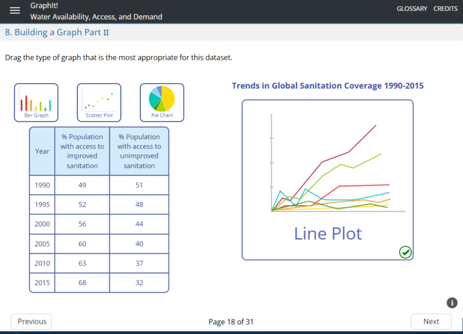Click the 'Line Plot' label text
463x334 pixels.
click(x=328, y=233)
